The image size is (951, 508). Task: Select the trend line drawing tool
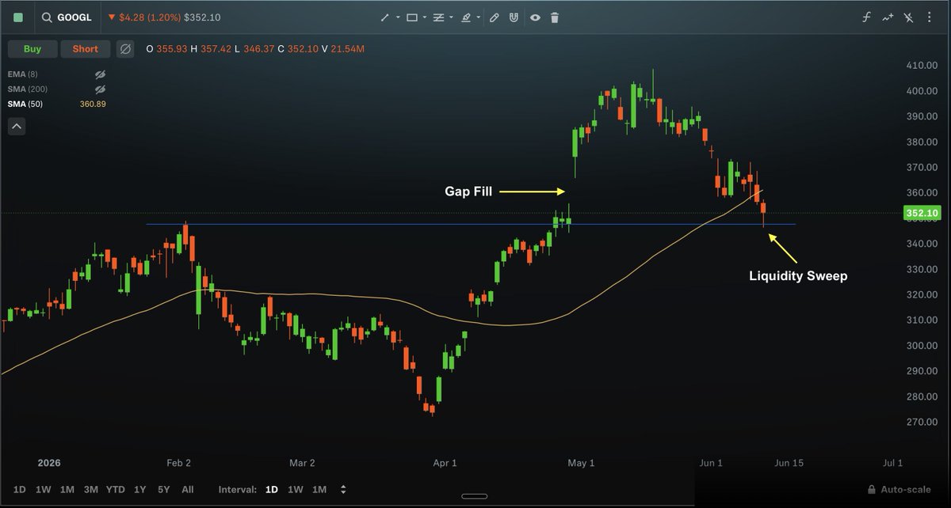coord(384,17)
